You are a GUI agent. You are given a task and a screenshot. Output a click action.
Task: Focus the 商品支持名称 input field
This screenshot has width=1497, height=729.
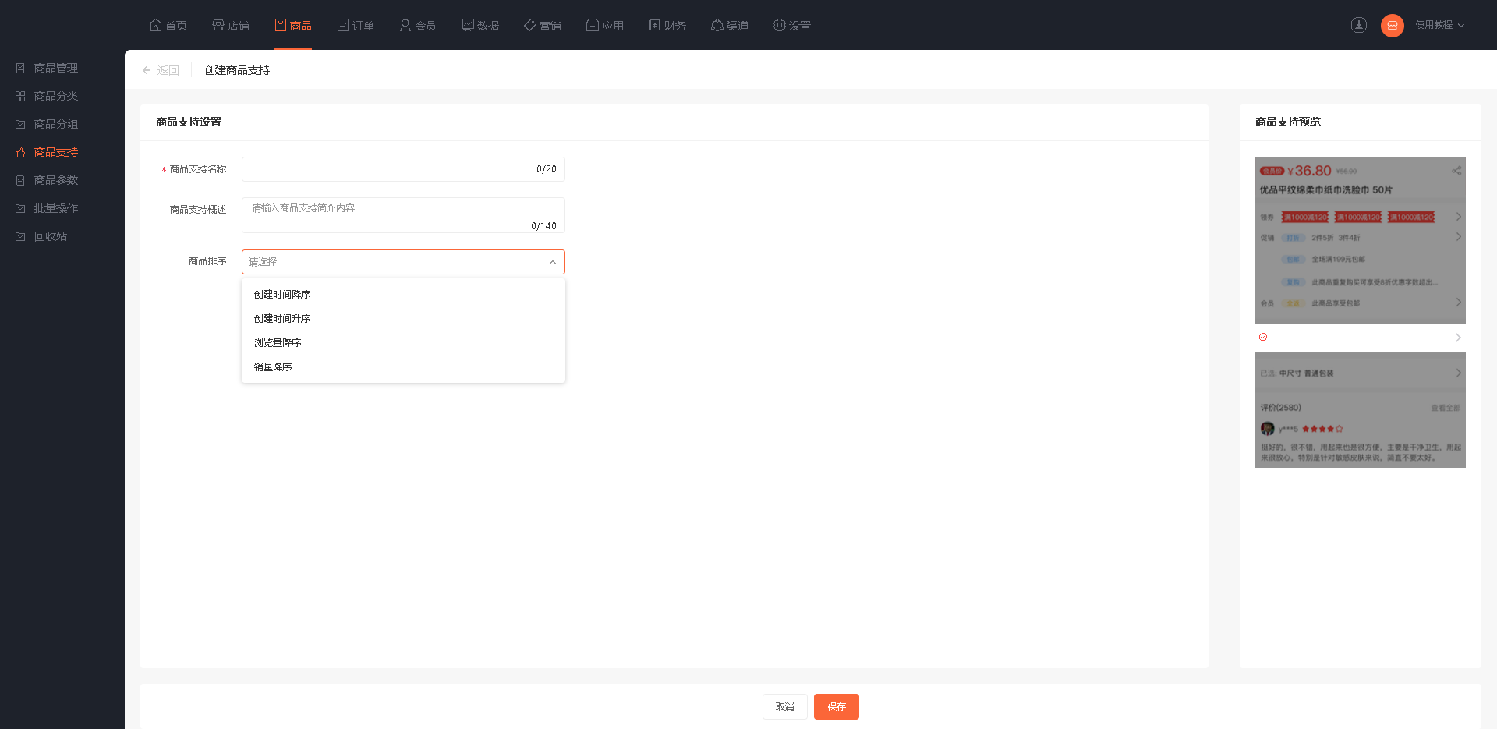403,169
